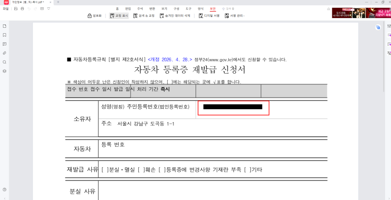Image resolution: width=391 pixels, height=200 pixels.
Task: Switch to the 도구 ribbon tab
Action: (189, 9)
